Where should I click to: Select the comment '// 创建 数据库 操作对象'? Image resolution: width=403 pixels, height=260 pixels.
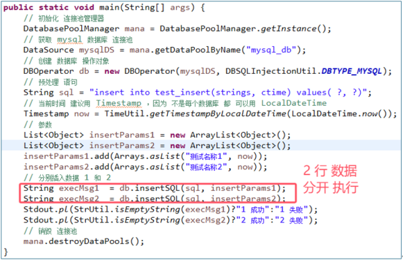pos(66,61)
